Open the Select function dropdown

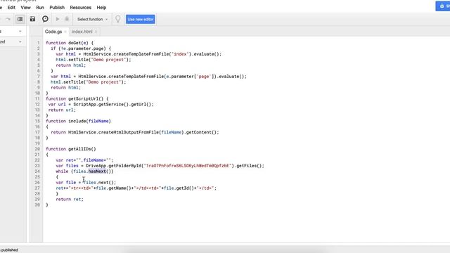coord(92,19)
